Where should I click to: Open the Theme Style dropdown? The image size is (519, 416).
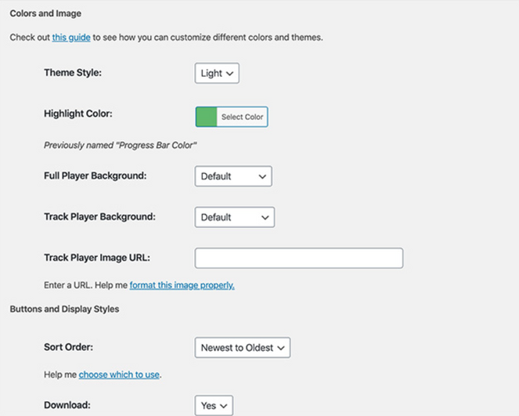[216, 74]
